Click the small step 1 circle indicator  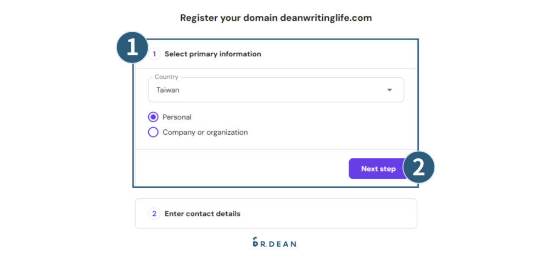(154, 54)
